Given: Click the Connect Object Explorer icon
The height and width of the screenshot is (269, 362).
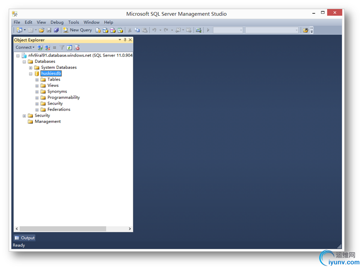Looking at the screenshot, I should [x=40, y=48].
